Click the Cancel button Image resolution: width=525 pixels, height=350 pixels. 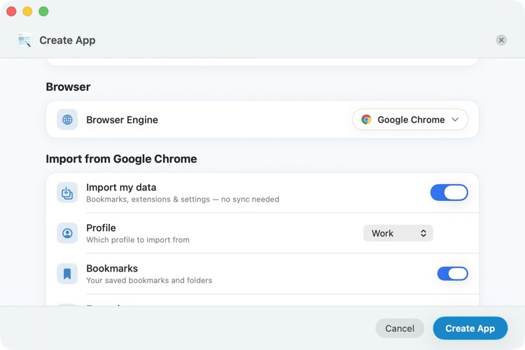(400, 328)
